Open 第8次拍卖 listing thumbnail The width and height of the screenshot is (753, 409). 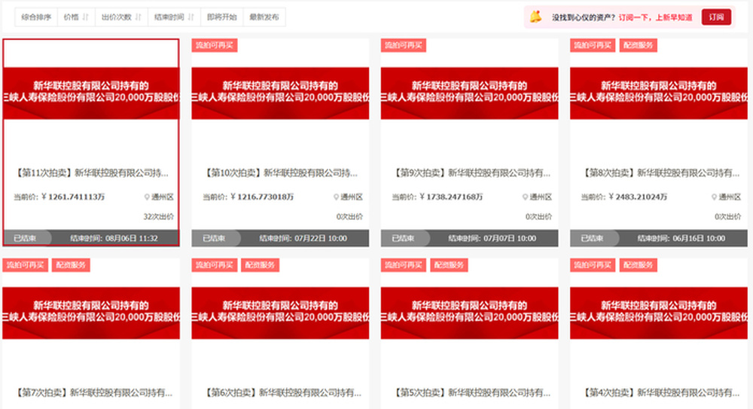point(659,93)
